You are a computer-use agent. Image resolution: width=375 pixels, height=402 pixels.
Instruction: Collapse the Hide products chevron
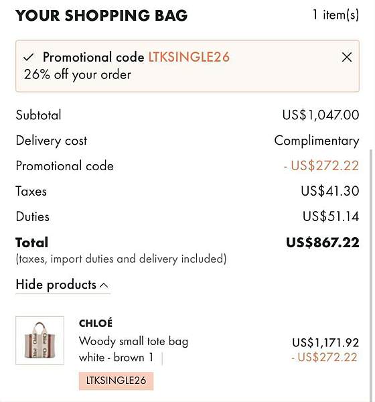[x=104, y=285]
